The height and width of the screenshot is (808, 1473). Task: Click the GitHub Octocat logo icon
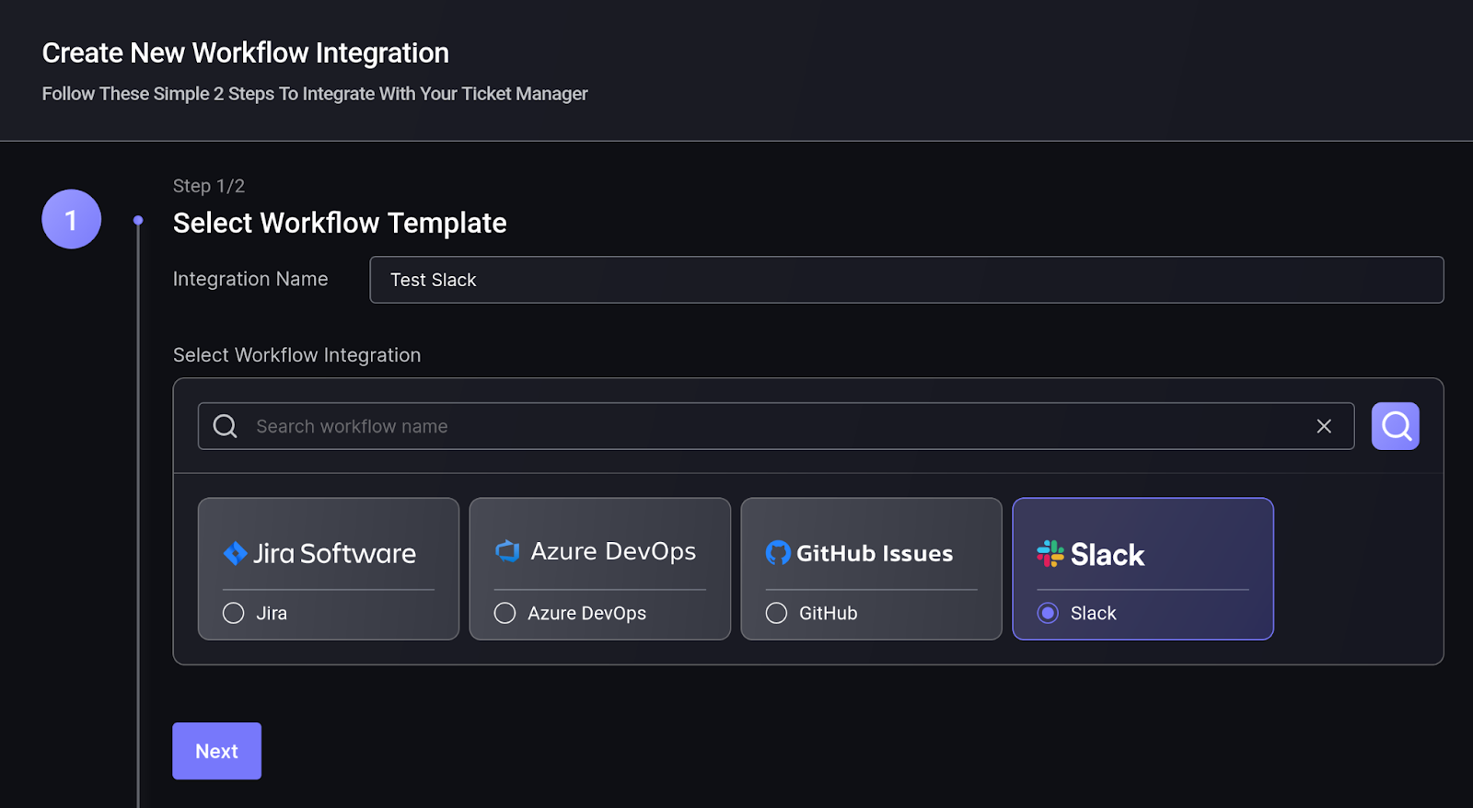click(x=778, y=553)
